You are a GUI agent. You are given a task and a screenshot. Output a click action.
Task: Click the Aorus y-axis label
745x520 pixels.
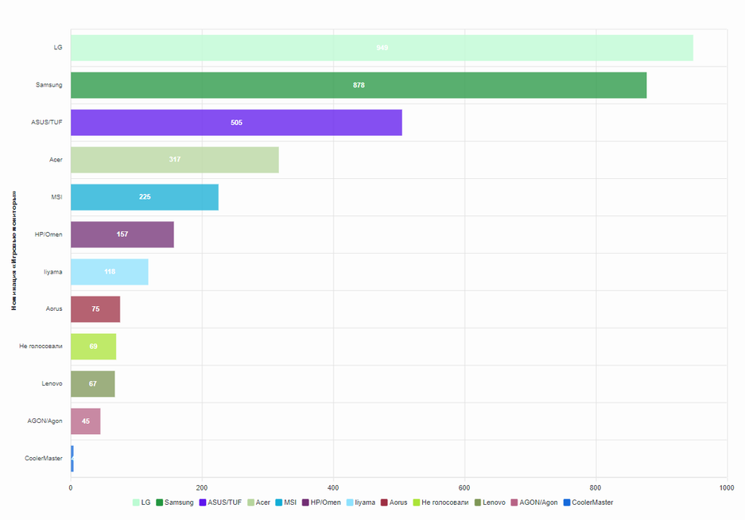tap(54, 309)
